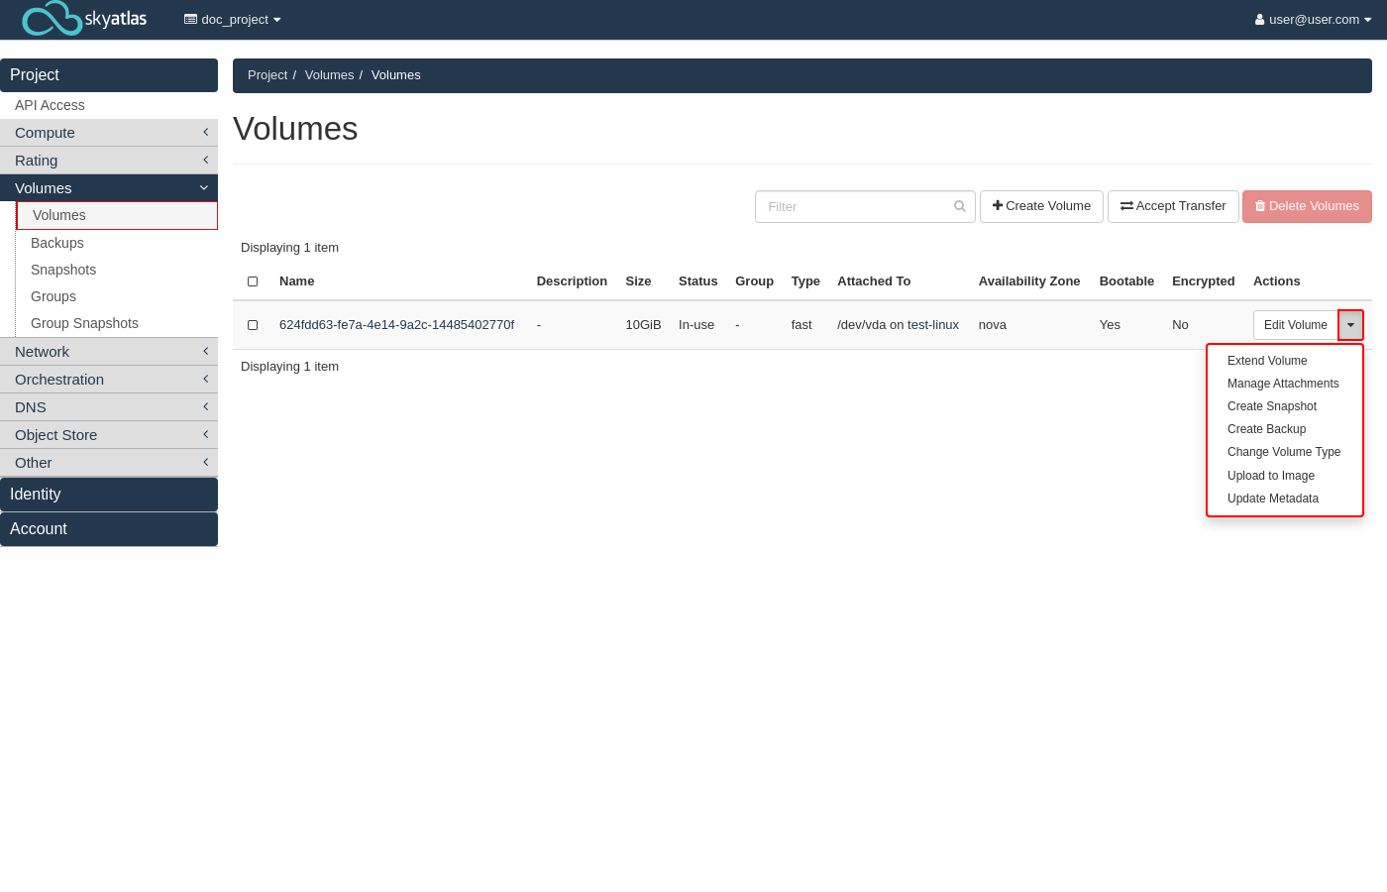Open the test-linux instance link
Image resolution: width=1387 pixels, height=892 pixels.
[933, 325]
